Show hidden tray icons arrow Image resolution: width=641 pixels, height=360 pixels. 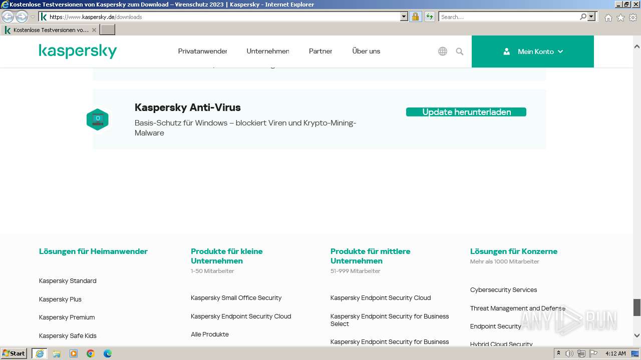tap(558, 353)
